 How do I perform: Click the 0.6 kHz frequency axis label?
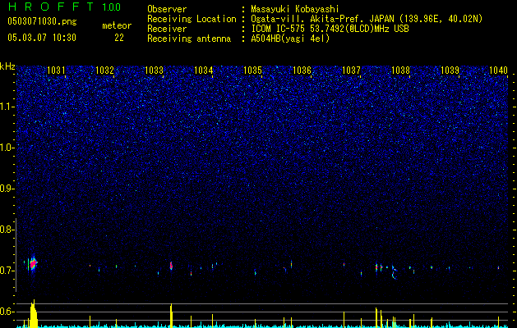point(7,312)
